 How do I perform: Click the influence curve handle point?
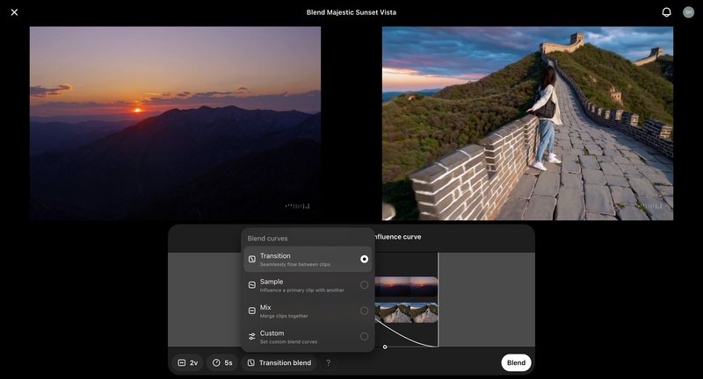coord(385,347)
